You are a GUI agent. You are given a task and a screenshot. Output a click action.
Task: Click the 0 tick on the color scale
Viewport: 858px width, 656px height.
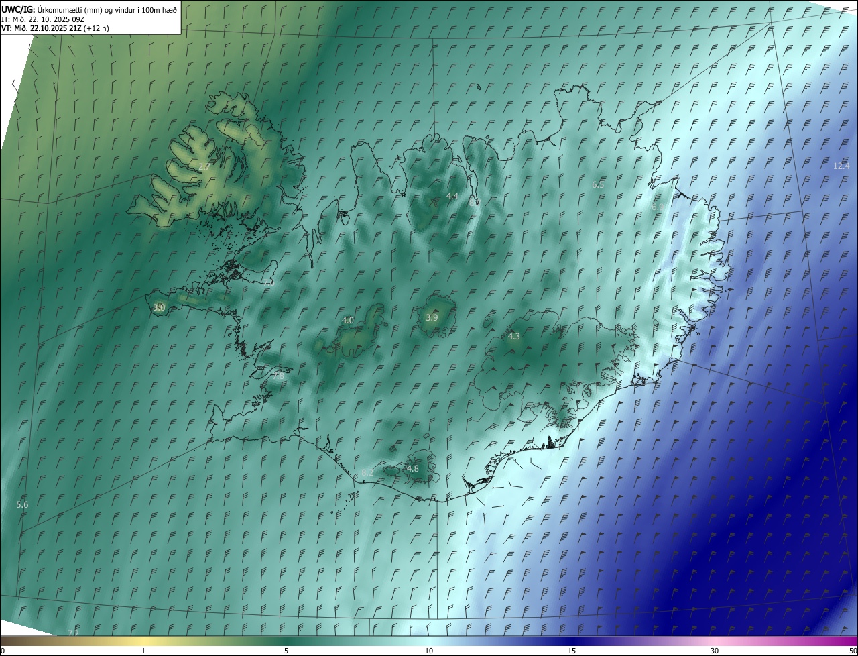pyautogui.click(x=3, y=651)
